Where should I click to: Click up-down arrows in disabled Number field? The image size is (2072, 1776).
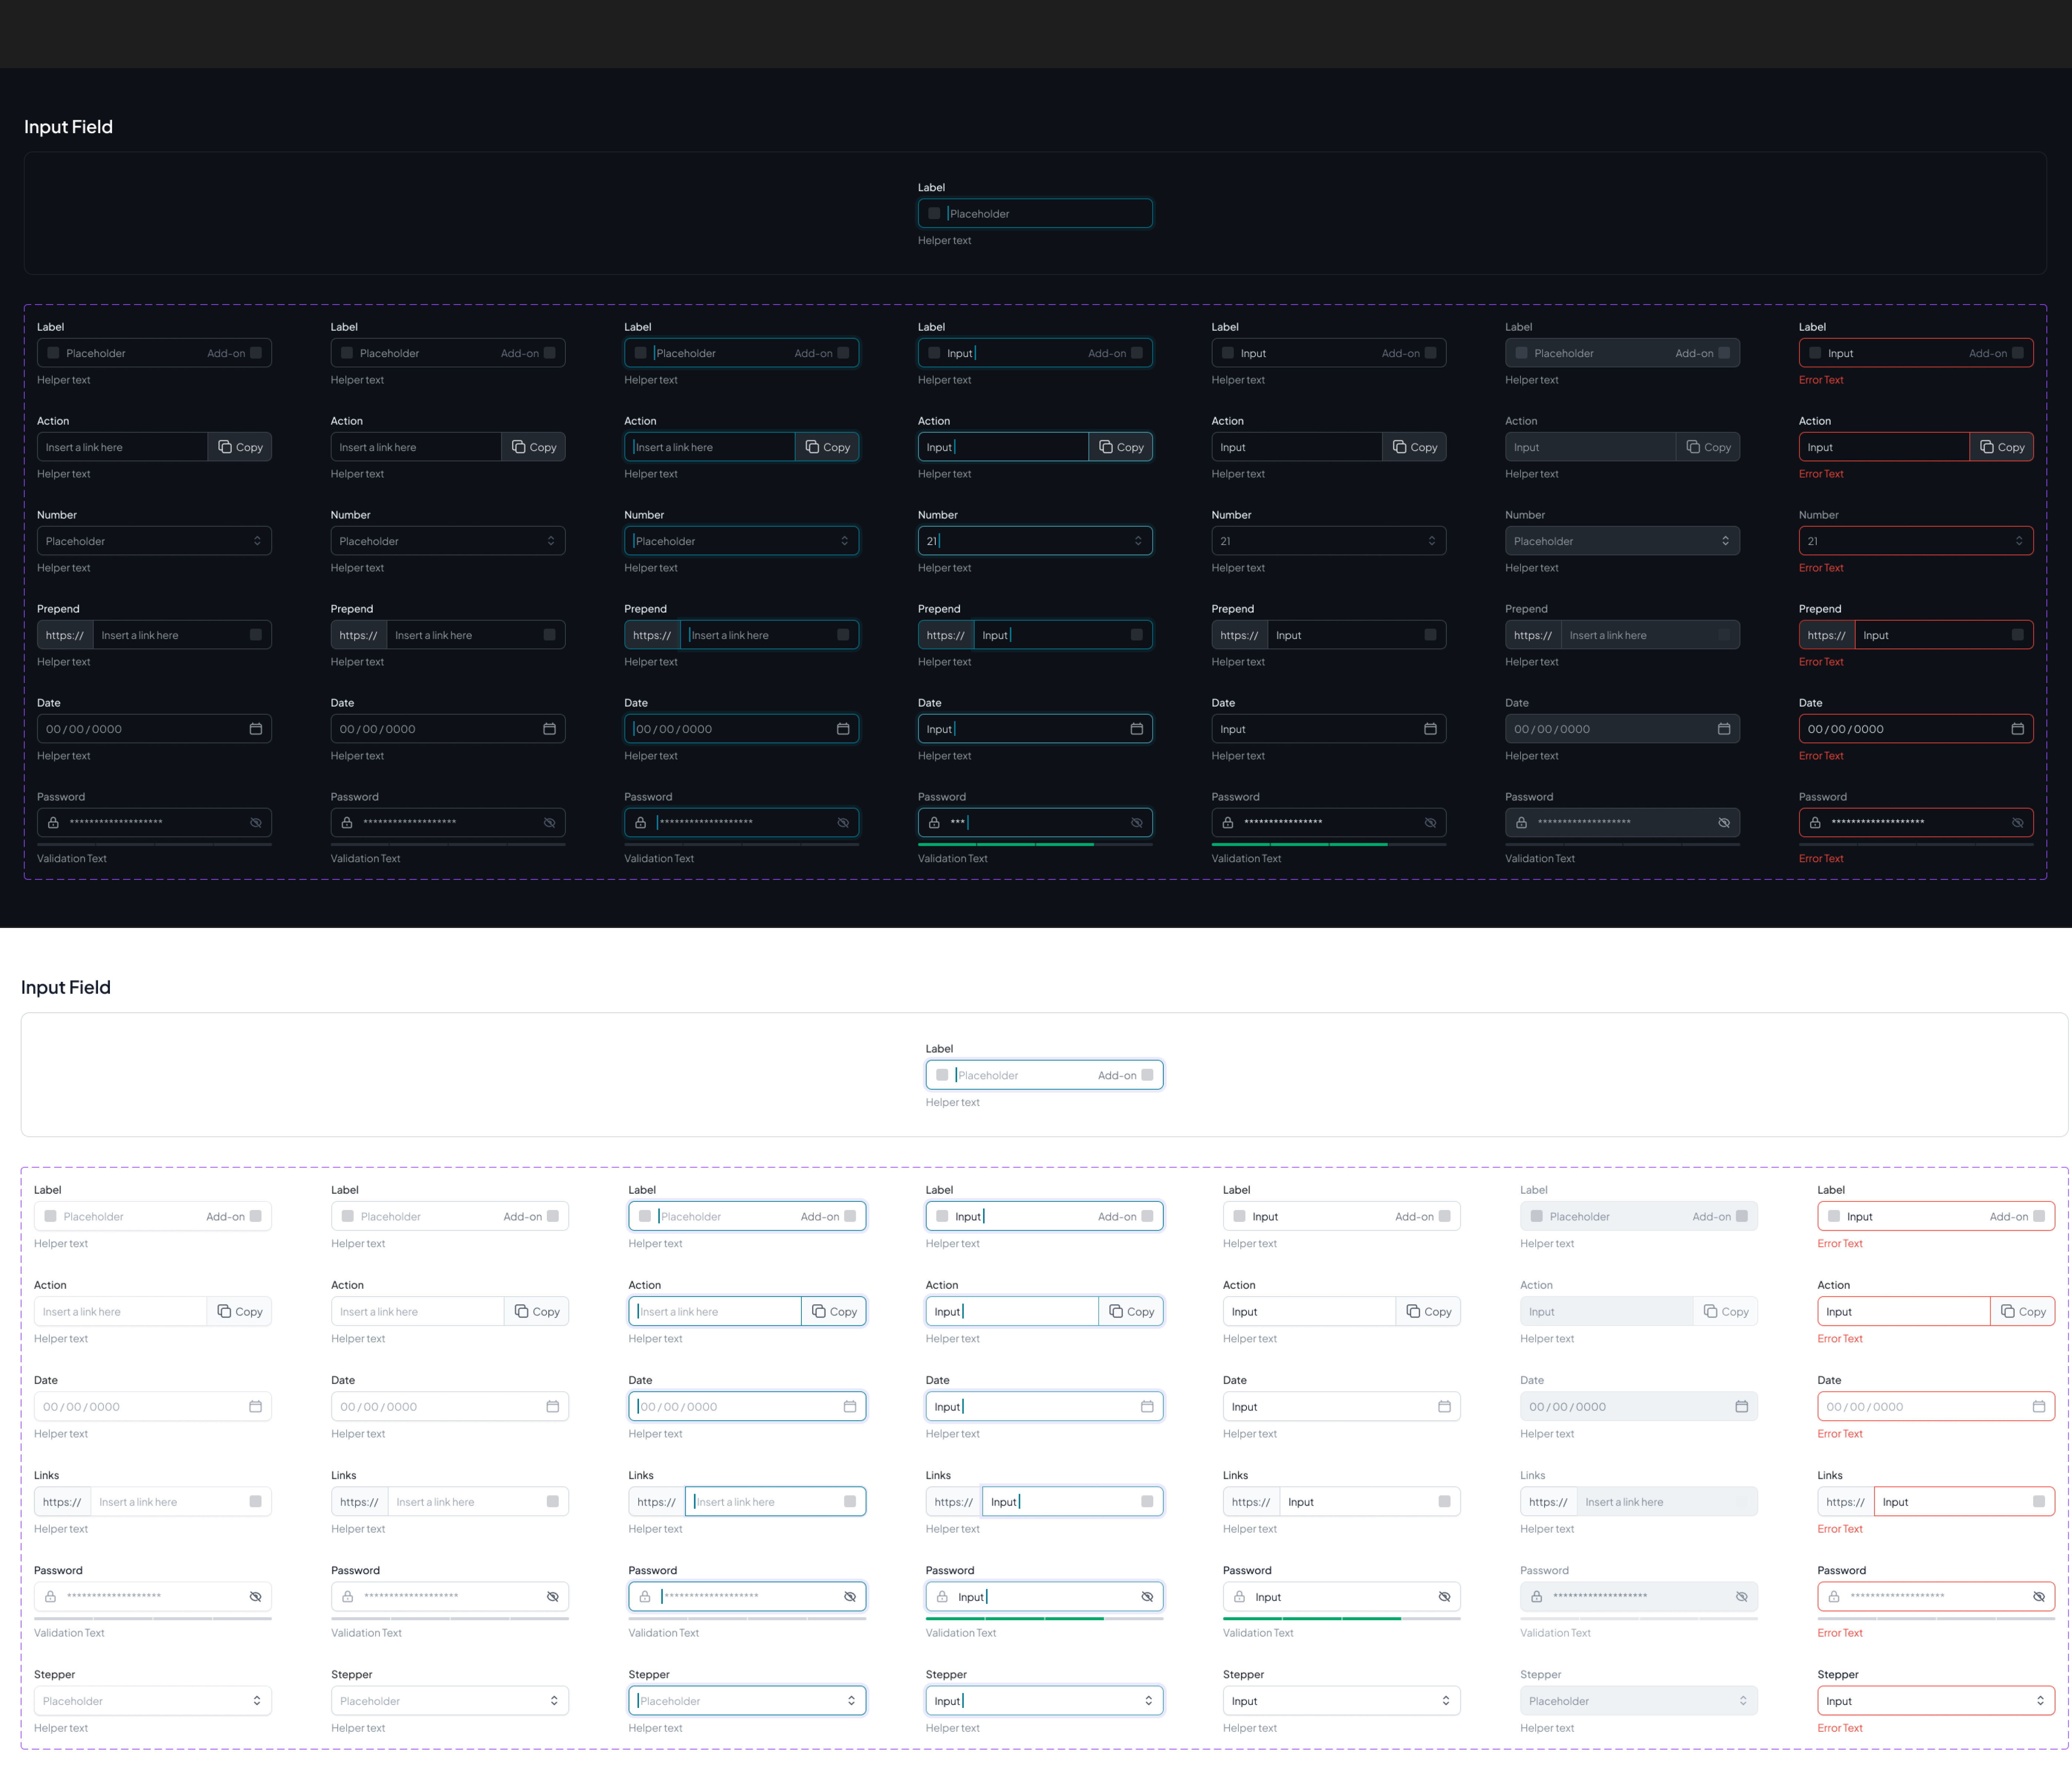click(x=1725, y=541)
